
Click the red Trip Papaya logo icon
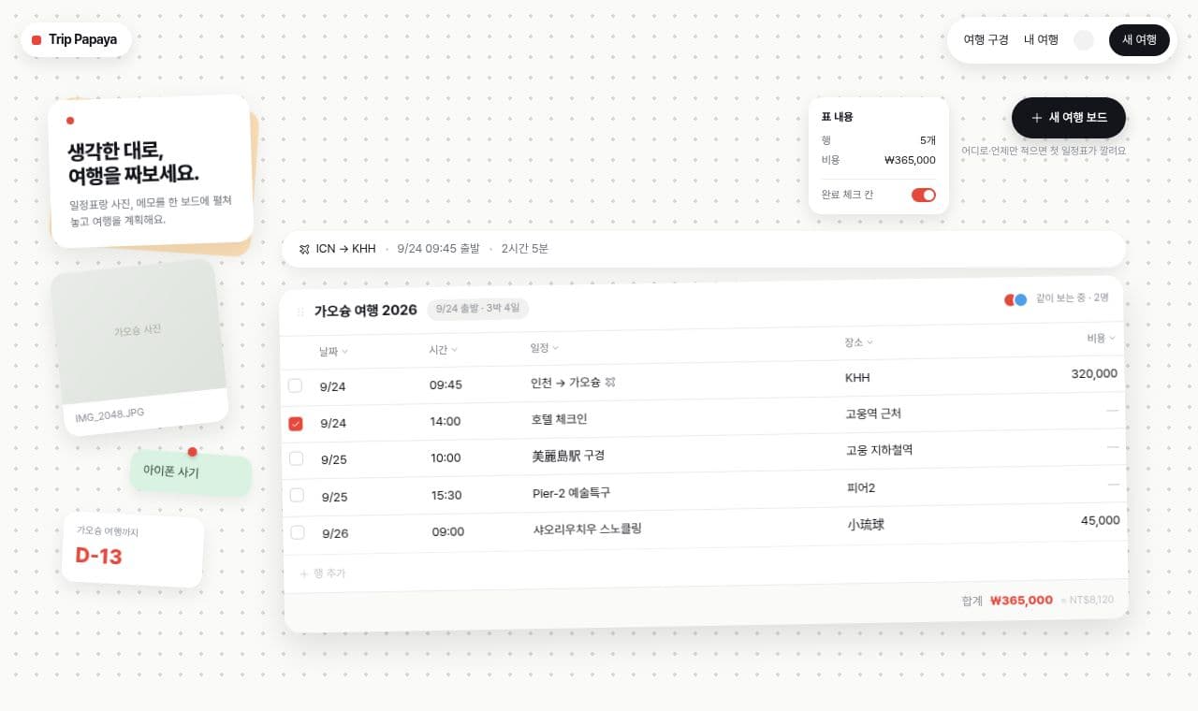pos(37,40)
